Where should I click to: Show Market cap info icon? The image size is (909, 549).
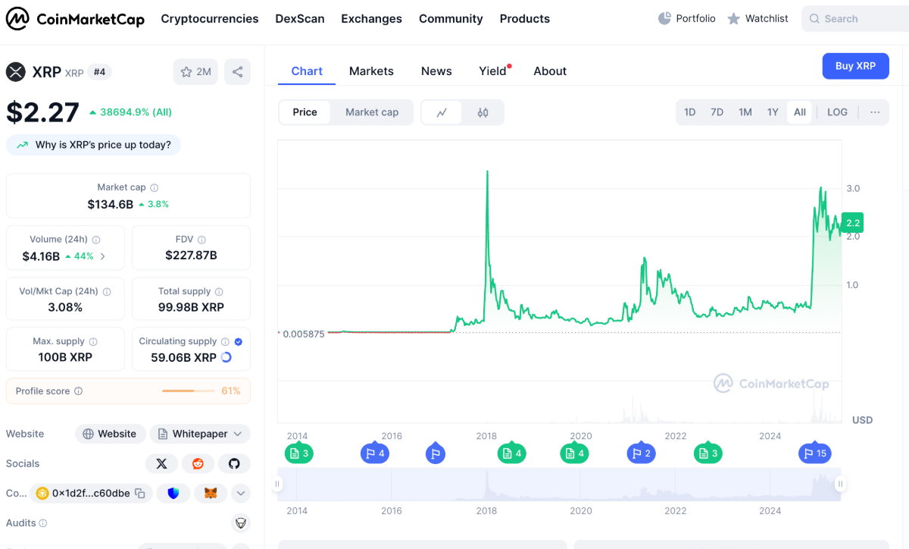tap(155, 187)
